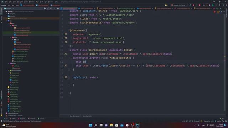This screenshot has width=228, height=128.
Task: Fold the constructor block in editor gutter
Action: [69, 58]
